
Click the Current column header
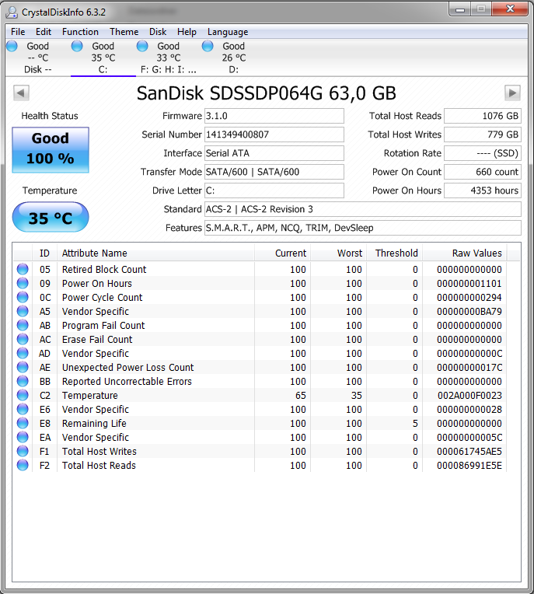pos(282,253)
